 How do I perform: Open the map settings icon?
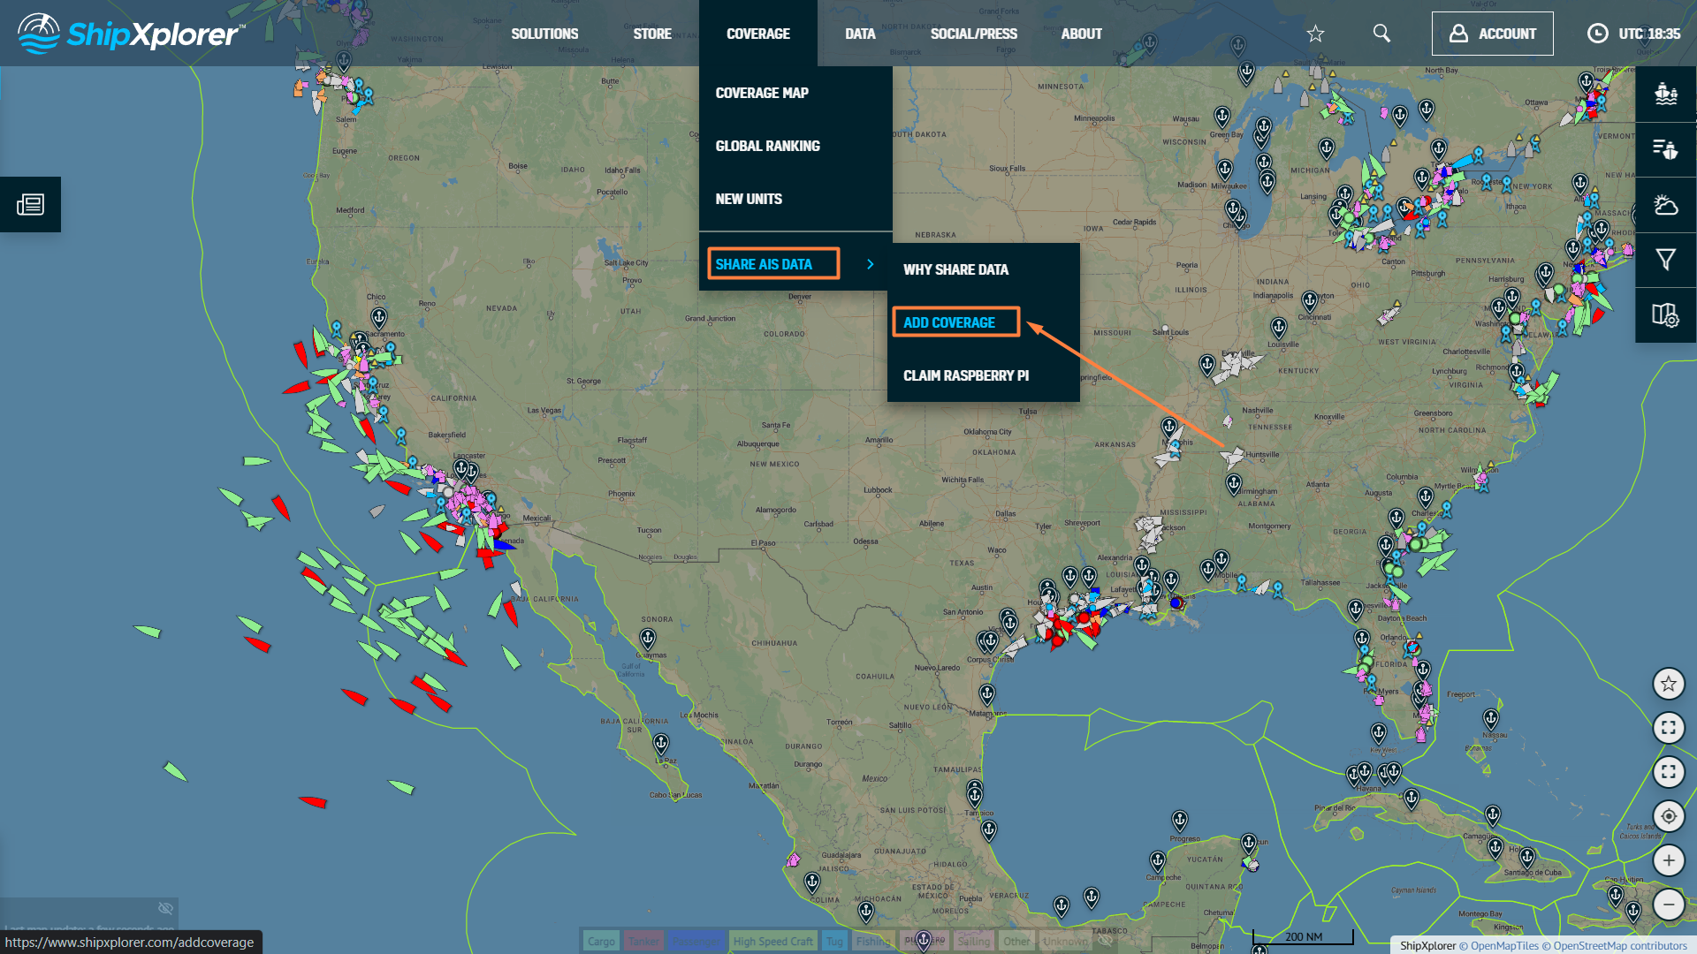pos(1665,314)
